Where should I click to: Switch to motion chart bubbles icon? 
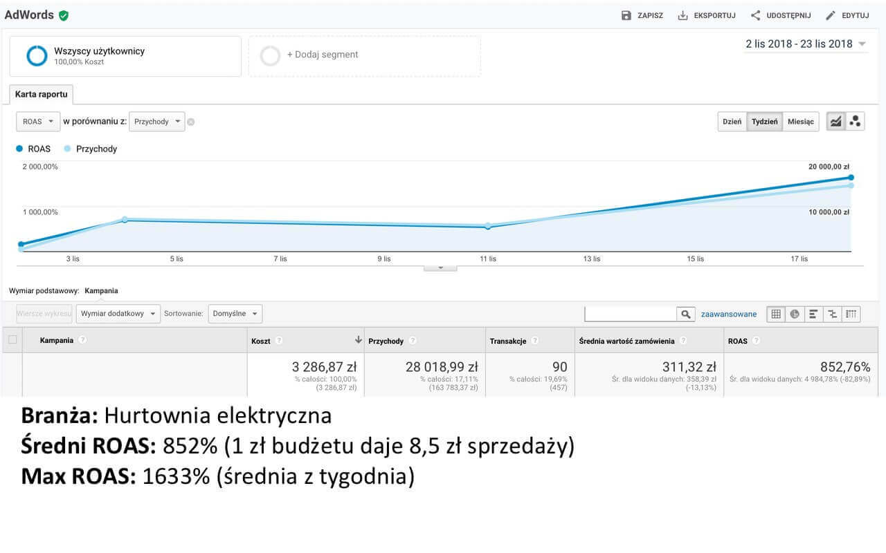855,122
